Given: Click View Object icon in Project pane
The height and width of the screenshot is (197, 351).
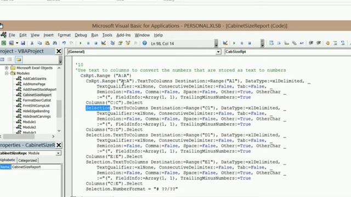Looking at the screenshot, I should (10, 60).
